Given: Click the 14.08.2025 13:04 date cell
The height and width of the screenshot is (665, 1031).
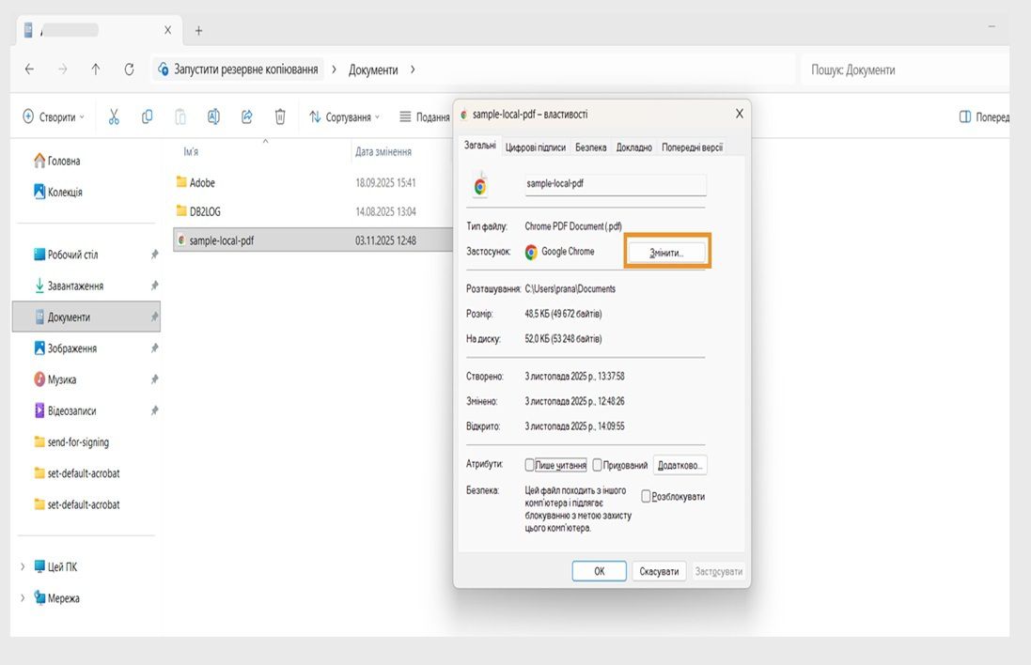Looking at the screenshot, I should (385, 211).
